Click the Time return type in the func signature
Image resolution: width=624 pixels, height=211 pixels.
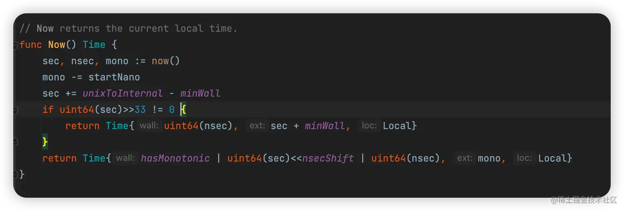coord(94,45)
